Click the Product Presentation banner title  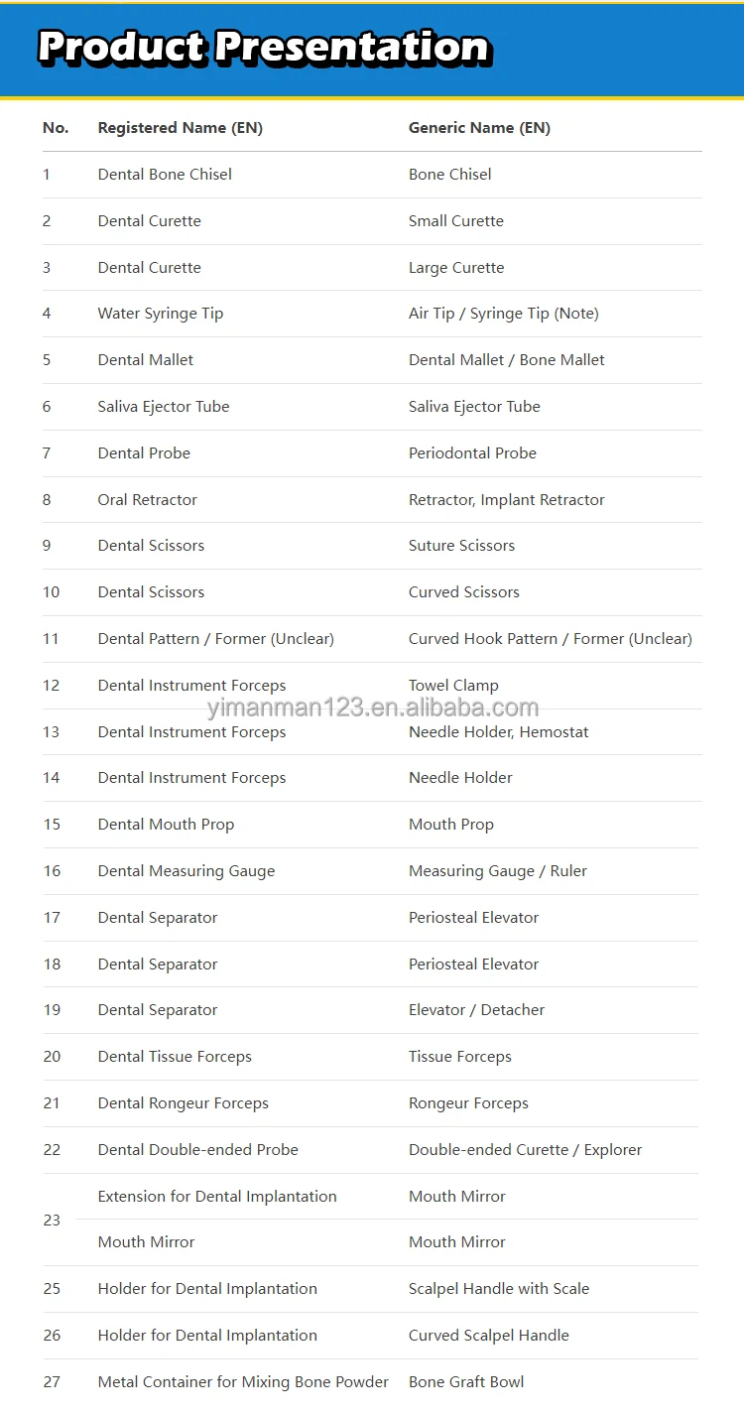[x=264, y=47]
